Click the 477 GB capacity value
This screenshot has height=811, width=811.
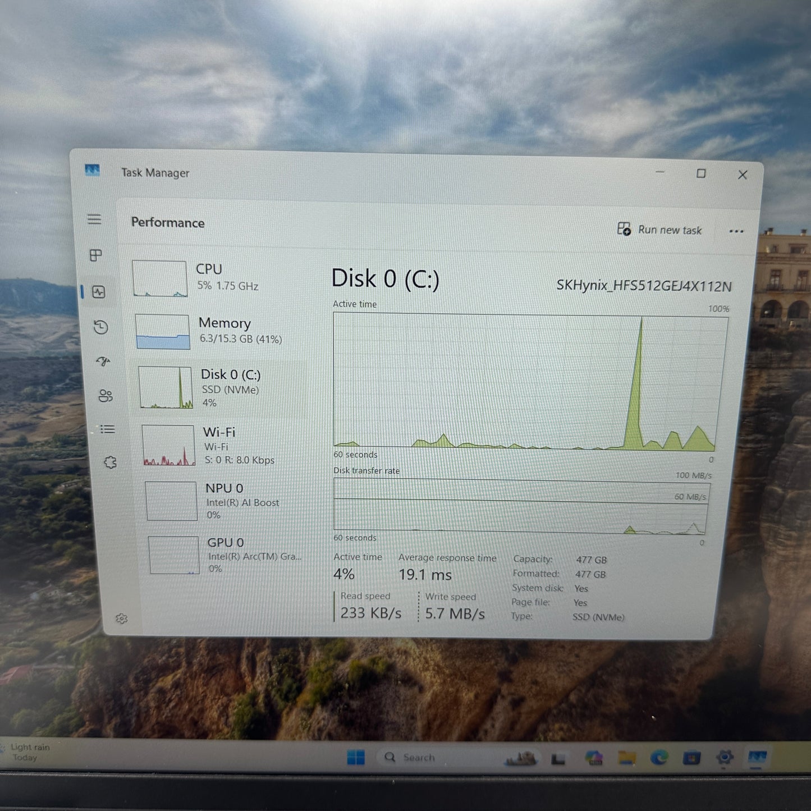coord(591,560)
